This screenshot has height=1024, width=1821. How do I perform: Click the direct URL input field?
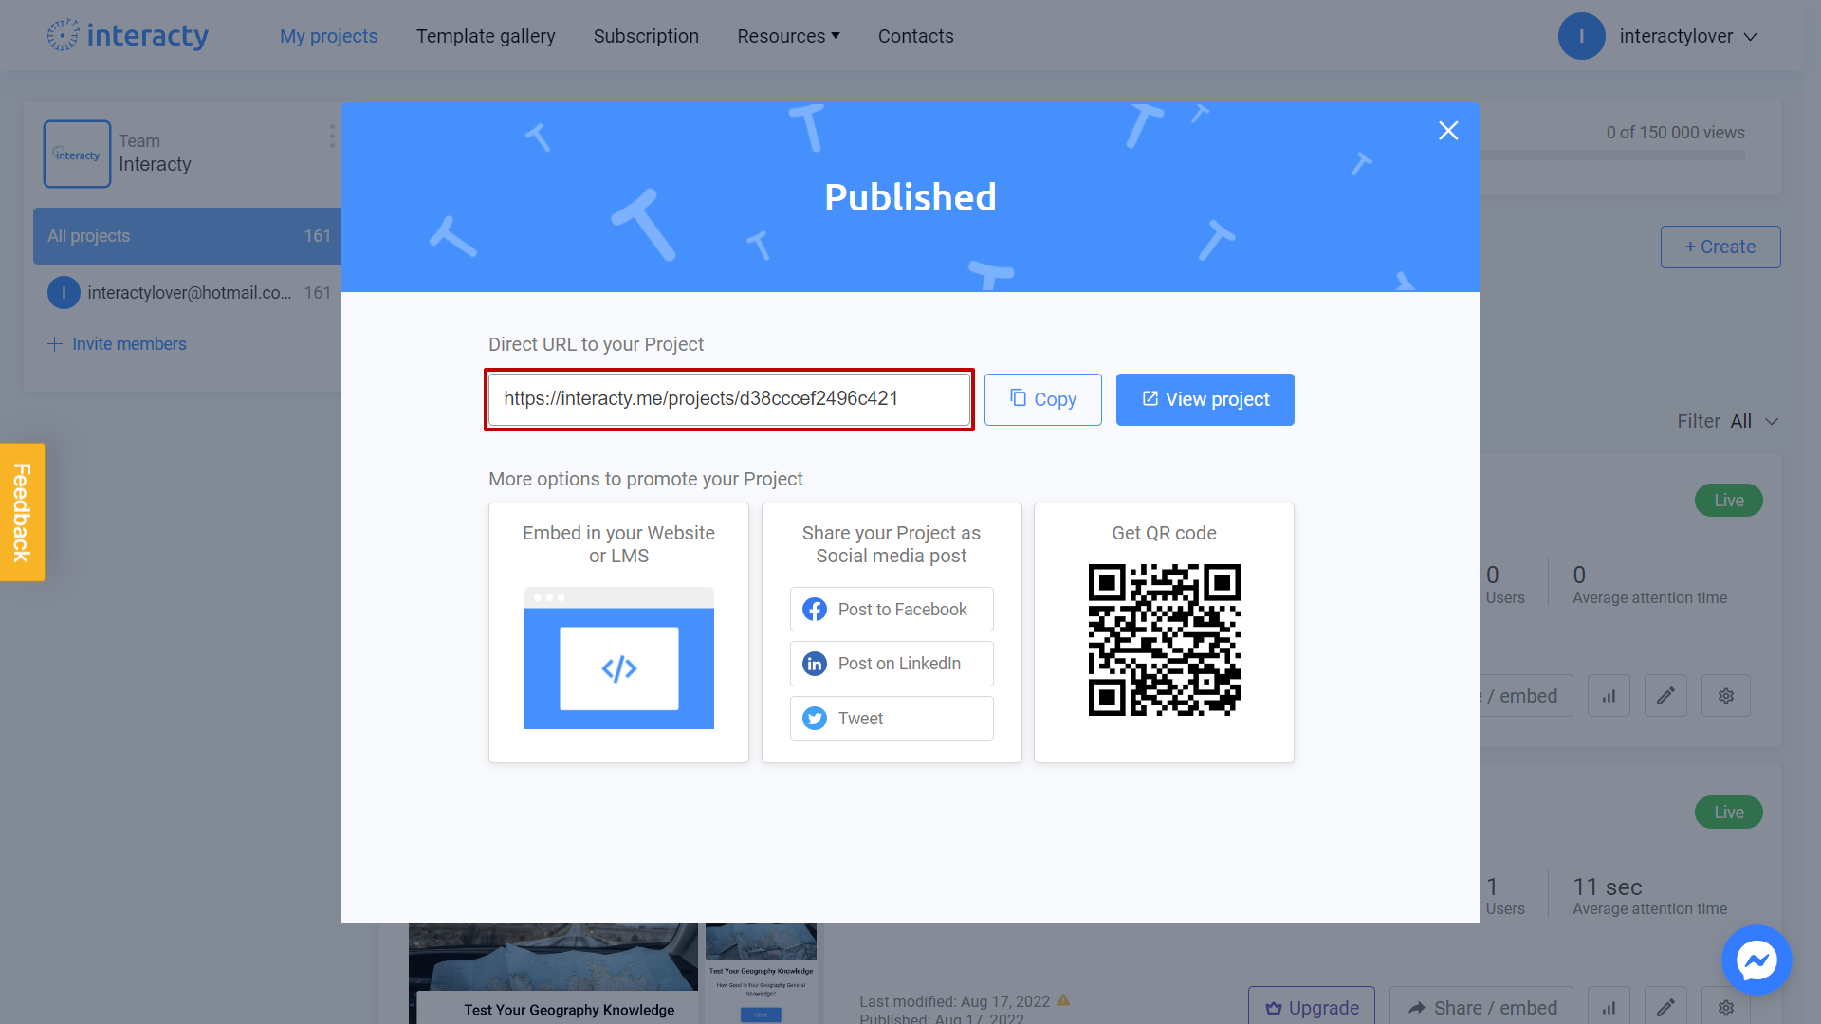click(x=730, y=399)
